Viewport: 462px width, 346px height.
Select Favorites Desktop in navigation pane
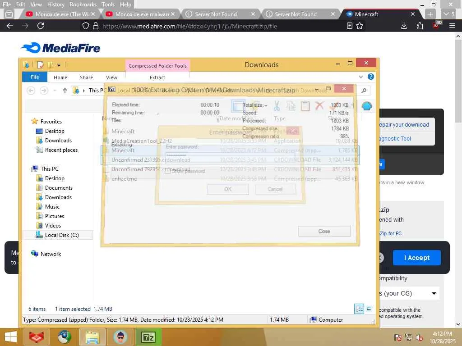(55, 131)
